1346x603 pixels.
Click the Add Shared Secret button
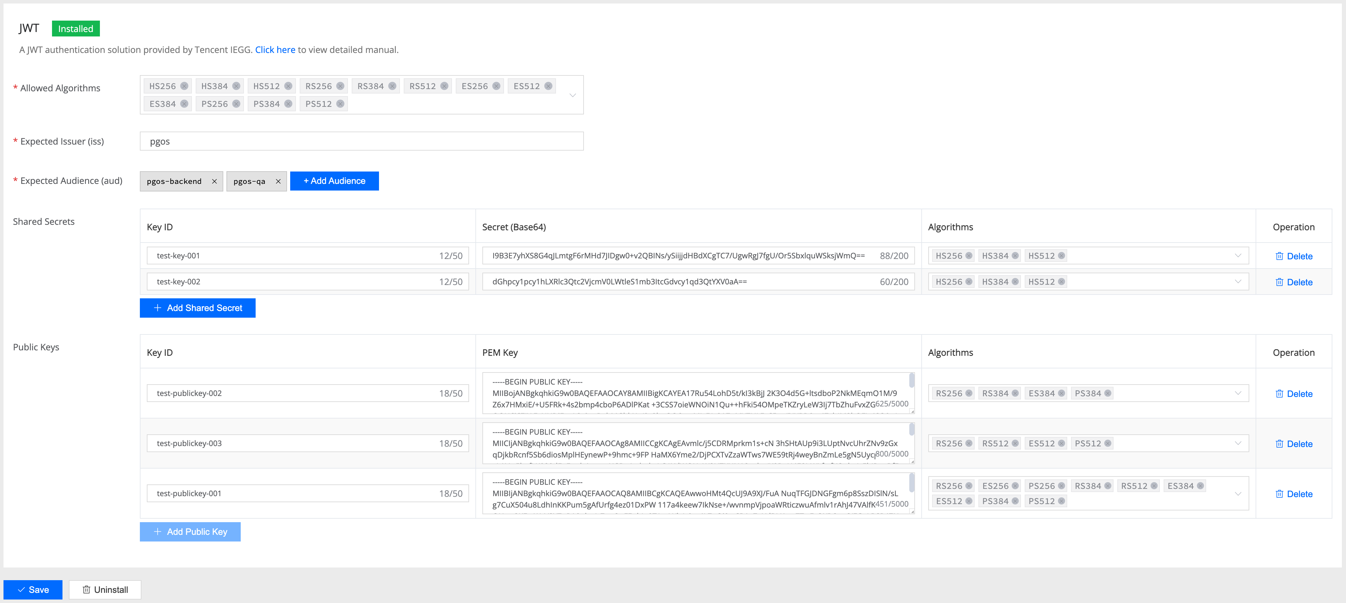(x=198, y=308)
